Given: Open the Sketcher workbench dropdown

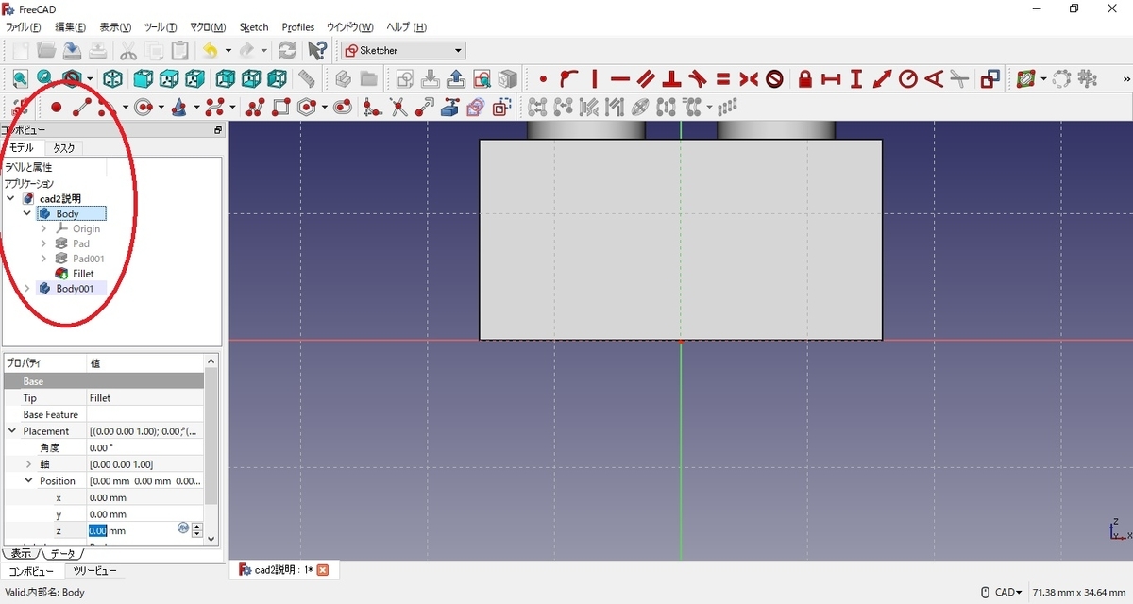Looking at the screenshot, I should pyautogui.click(x=403, y=50).
